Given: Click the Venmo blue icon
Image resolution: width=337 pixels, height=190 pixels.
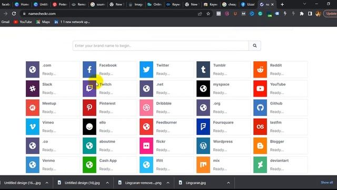Looking at the screenshot, I should (x=33, y=165).
